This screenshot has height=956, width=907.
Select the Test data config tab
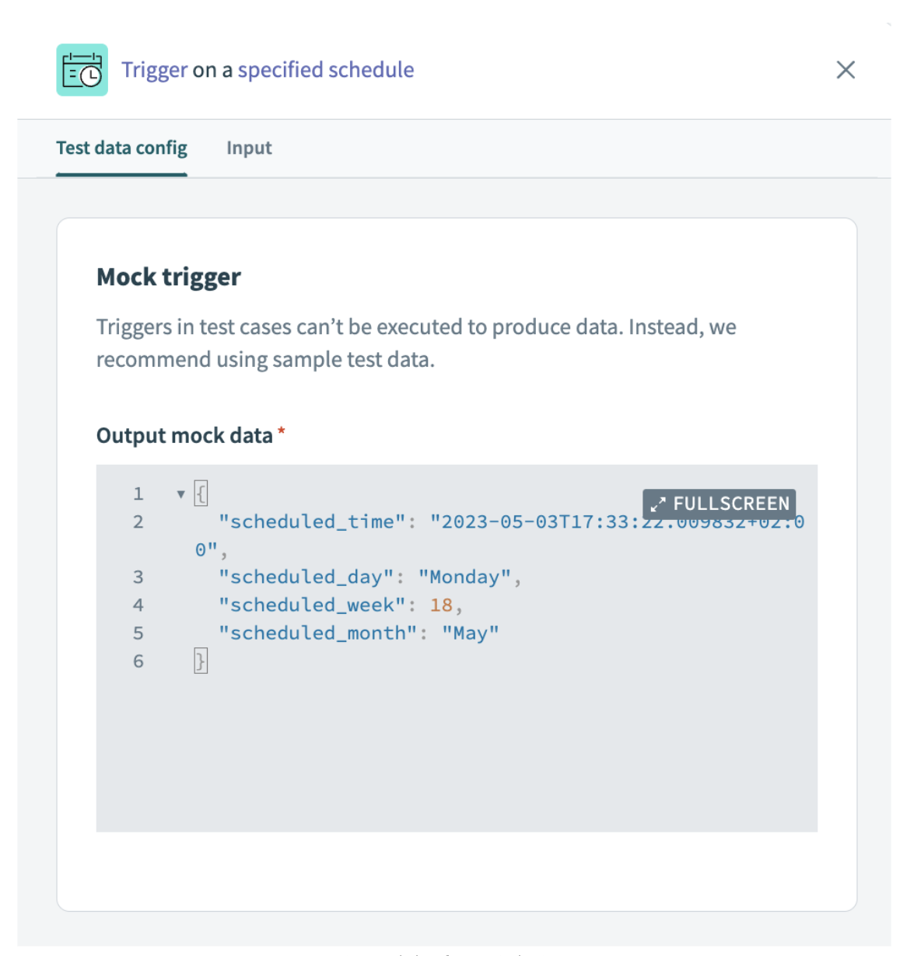(x=121, y=148)
